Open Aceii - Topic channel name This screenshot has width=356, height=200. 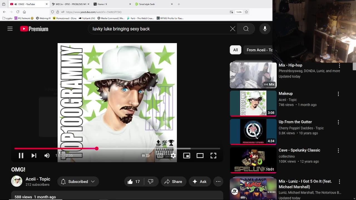(38, 179)
